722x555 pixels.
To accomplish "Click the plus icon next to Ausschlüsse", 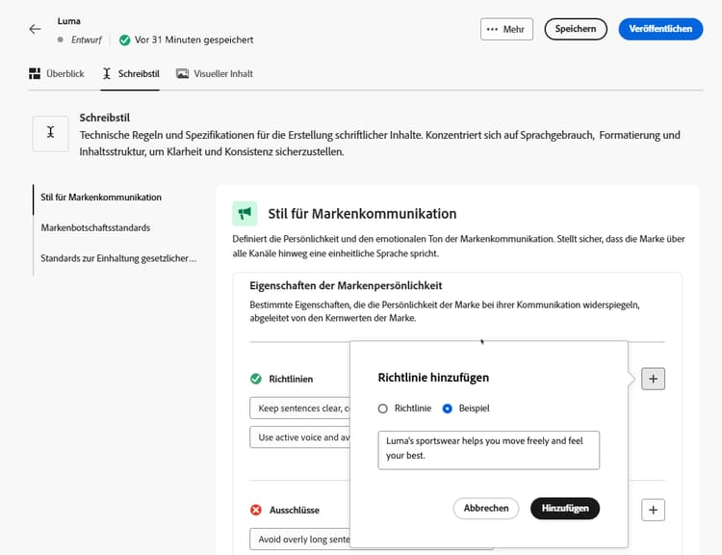I will point(653,510).
